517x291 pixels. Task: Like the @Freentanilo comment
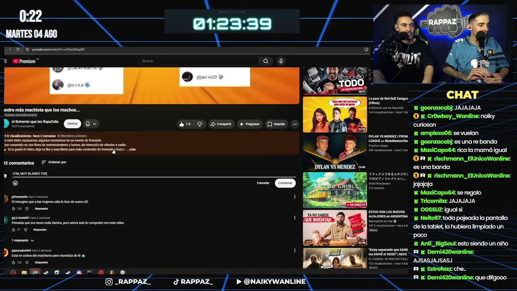point(13,209)
